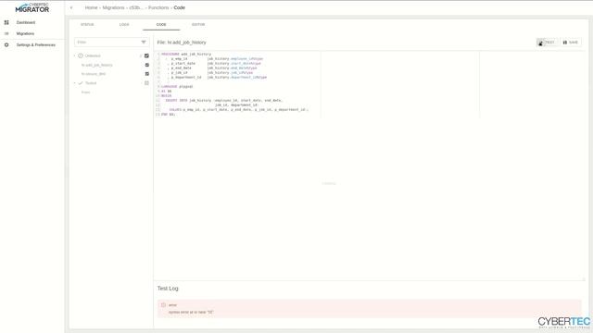Click the syntax error message in Test Log

(x=191, y=313)
